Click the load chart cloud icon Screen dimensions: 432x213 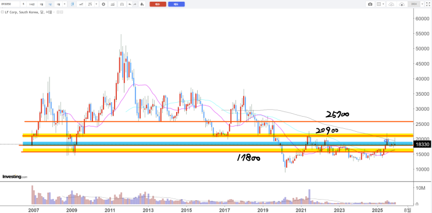tap(391, 4)
